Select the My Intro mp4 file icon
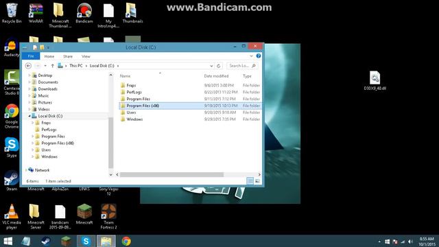Image resolution: width=439 pixels, height=247 pixels. tap(108, 15)
